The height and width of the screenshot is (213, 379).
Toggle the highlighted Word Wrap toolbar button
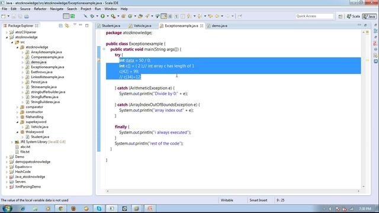(164, 16)
